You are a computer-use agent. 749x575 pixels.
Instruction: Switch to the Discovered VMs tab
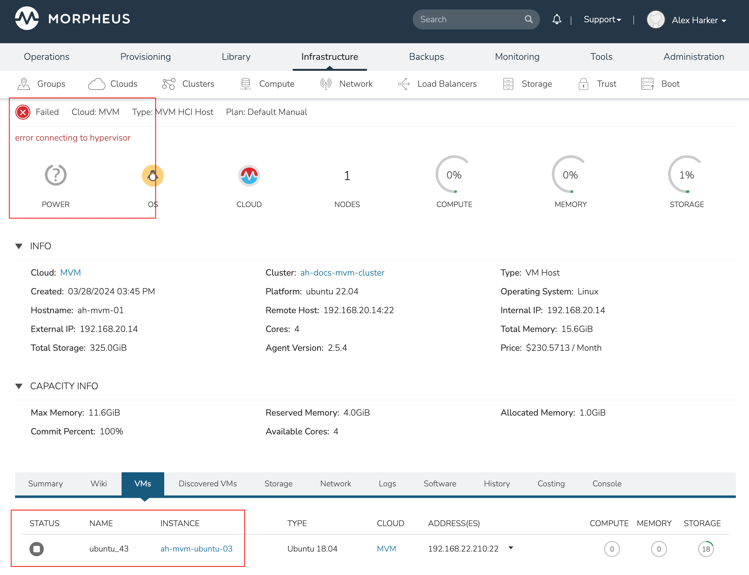pos(207,484)
